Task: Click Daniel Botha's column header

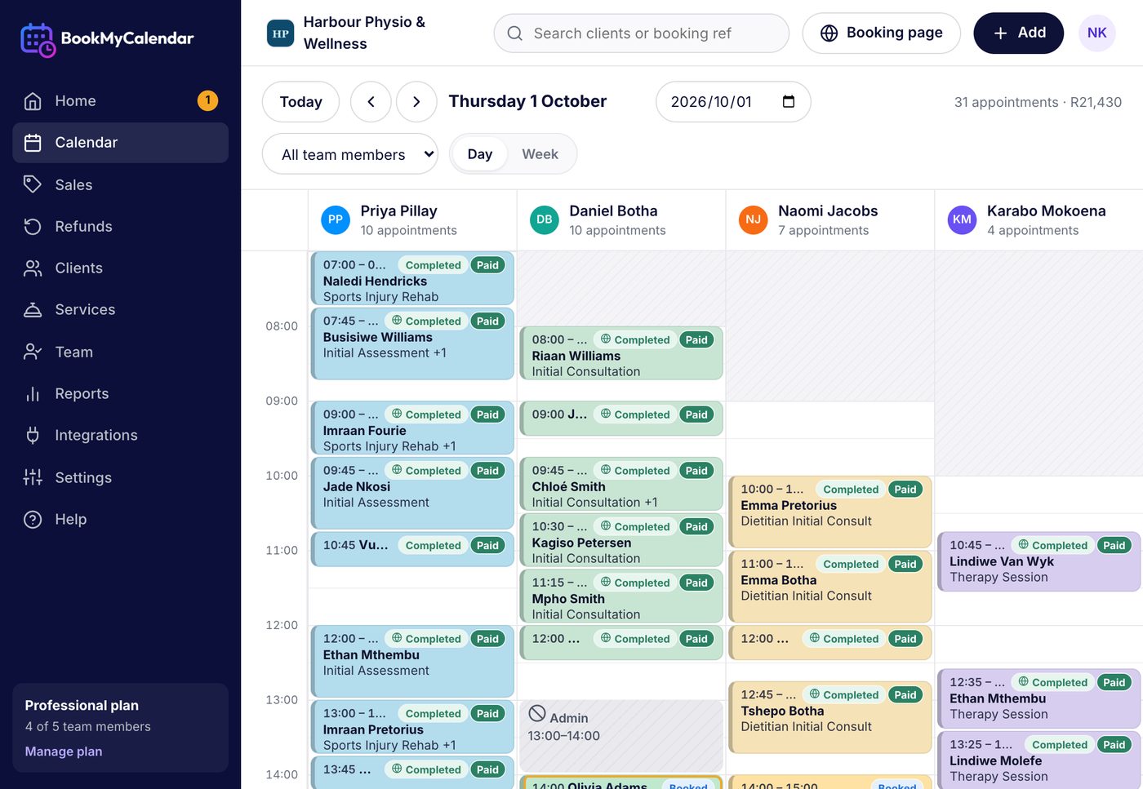Action: tap(621, 220)
